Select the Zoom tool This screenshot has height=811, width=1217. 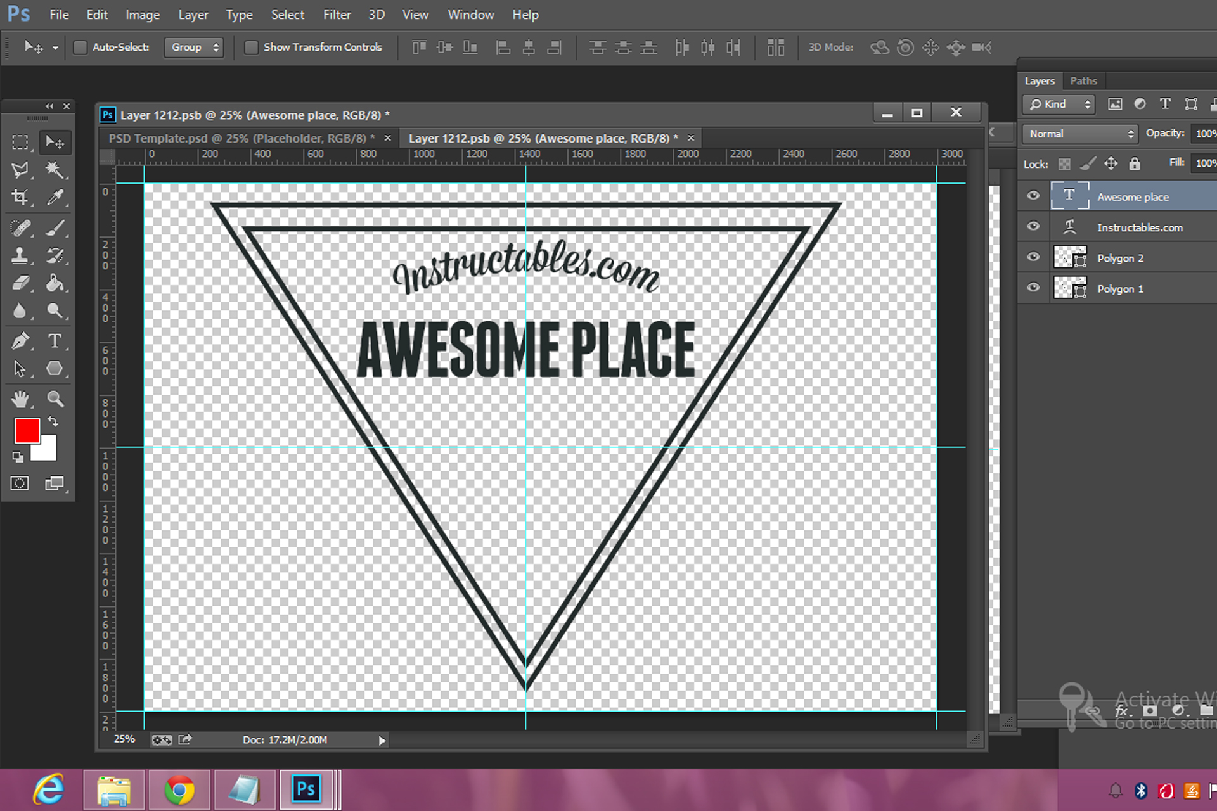pos(55,399)
